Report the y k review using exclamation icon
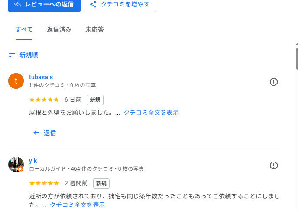The image size is (298, 210). pyautogui.click(x=273, y=165)
